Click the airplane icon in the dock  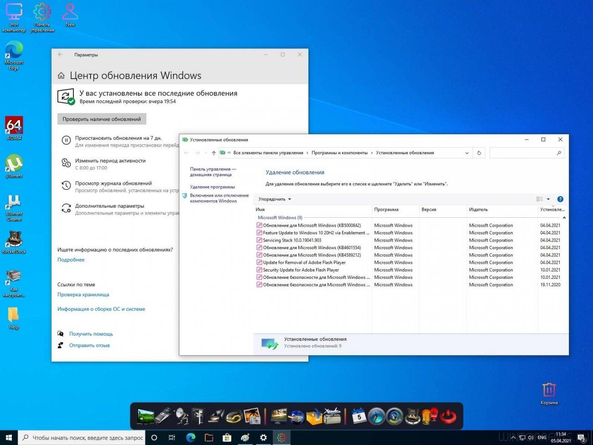pyautogui.click(x=333, y=416)
